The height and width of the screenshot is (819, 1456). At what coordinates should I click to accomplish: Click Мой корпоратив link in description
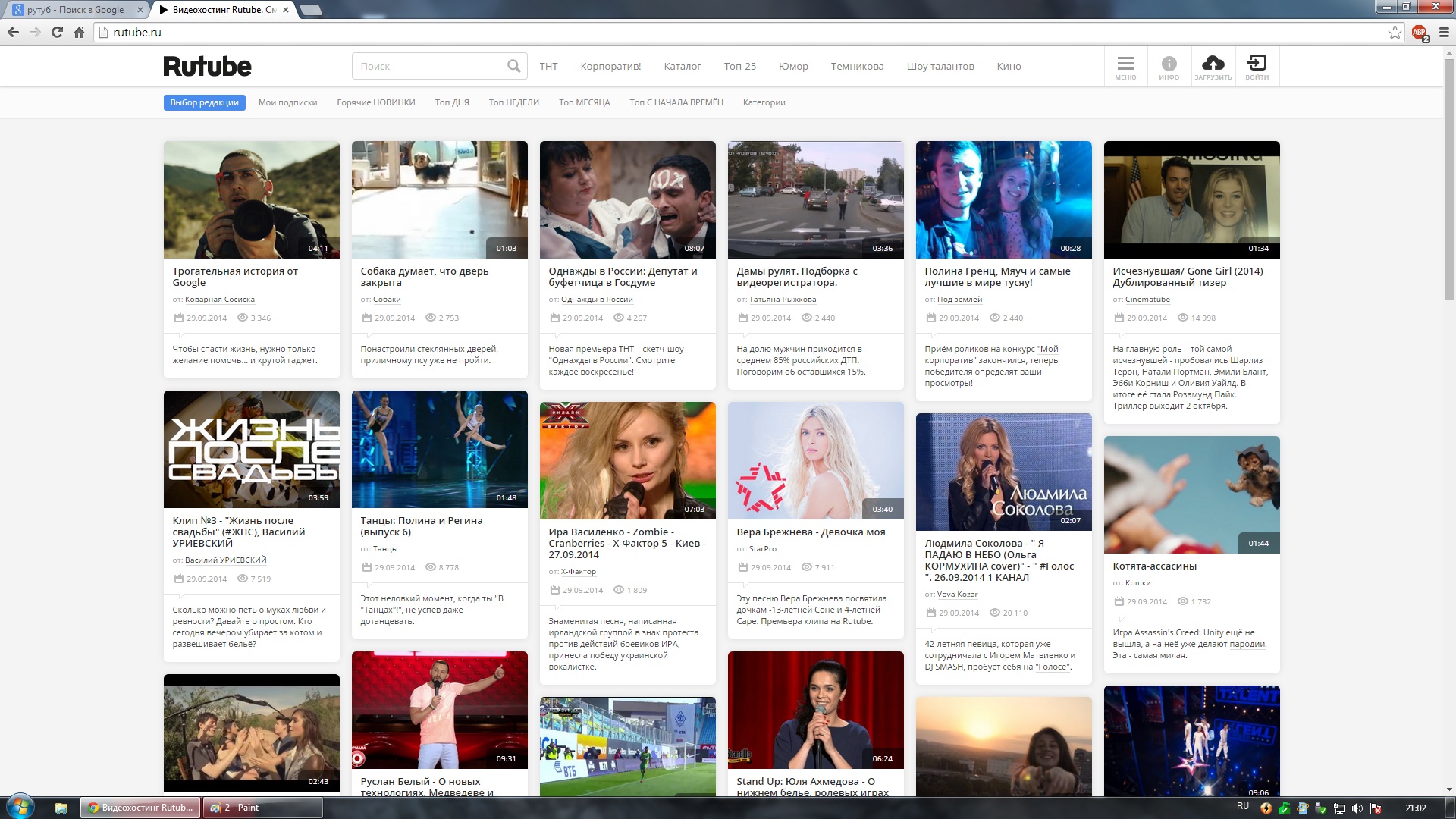[991, 355]
